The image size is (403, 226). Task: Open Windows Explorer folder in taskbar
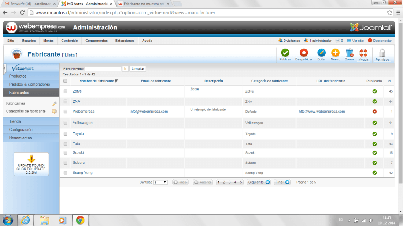click(x=44, y=220)
